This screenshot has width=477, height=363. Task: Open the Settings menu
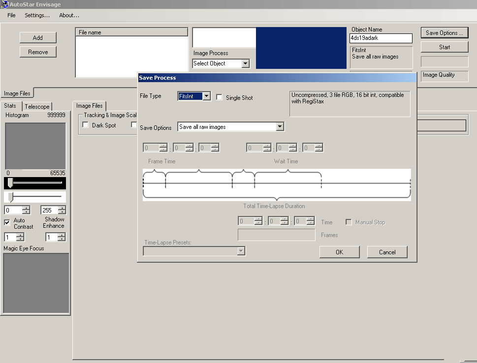(x=37, y=15)
